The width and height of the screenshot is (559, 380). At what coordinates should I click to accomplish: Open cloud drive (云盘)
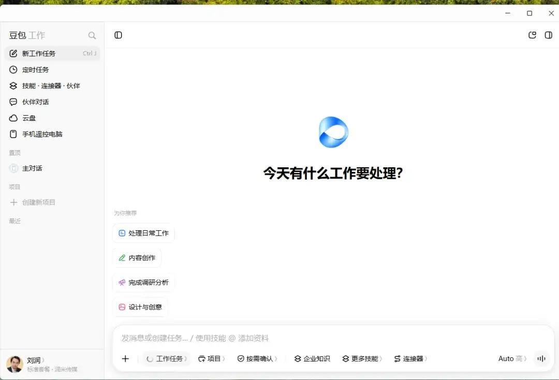pos(52,118)
